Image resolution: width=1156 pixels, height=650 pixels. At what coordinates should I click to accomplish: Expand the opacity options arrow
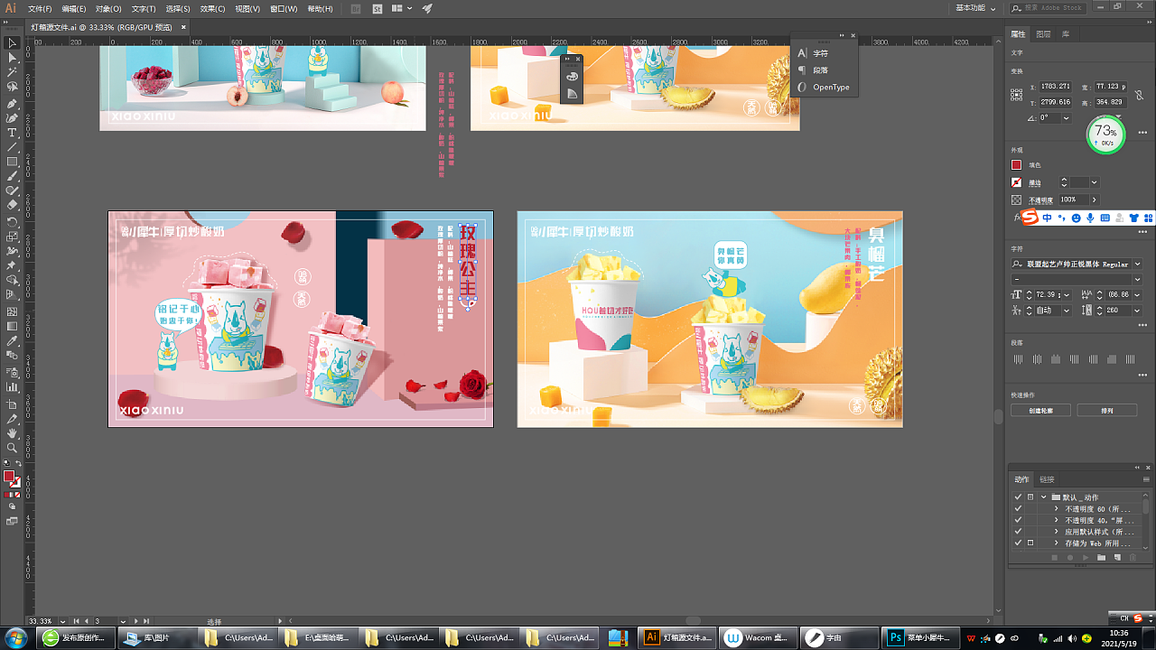pos(1095,200)
